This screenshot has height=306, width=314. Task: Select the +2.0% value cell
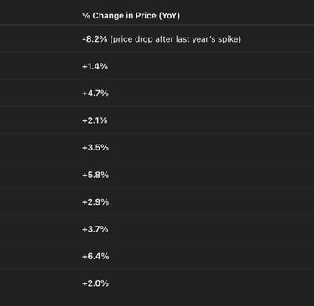point(95,283)
